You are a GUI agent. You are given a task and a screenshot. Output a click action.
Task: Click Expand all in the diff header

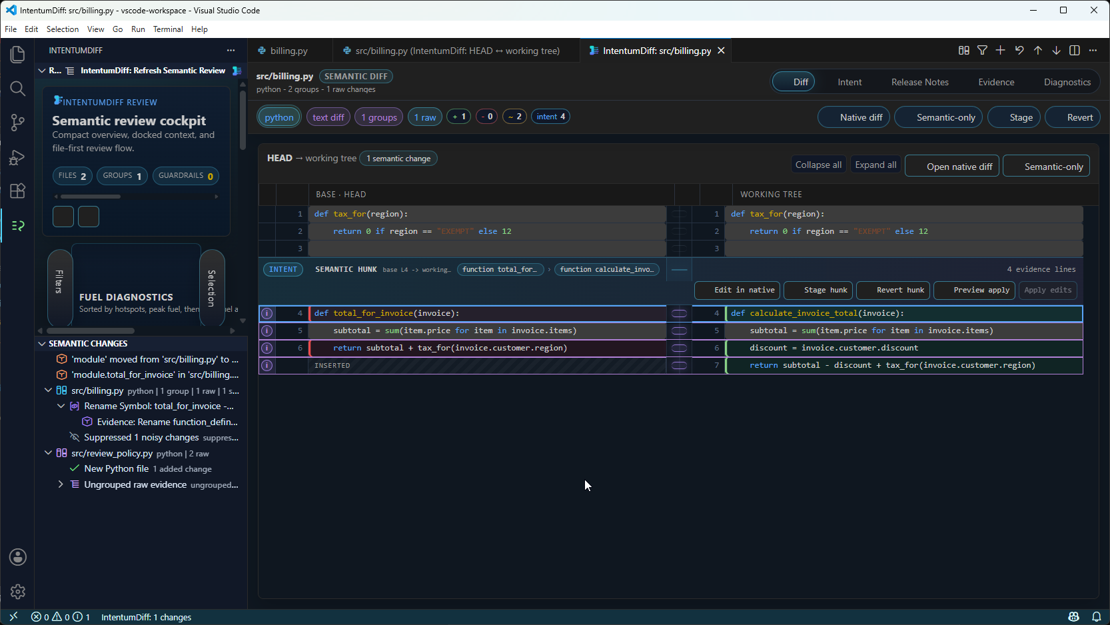click(x=875, y=165)
